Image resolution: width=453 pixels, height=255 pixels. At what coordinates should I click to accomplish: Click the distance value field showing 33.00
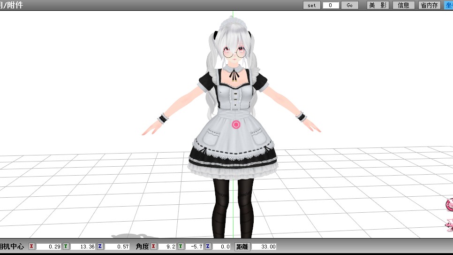(x=264, y=247)
